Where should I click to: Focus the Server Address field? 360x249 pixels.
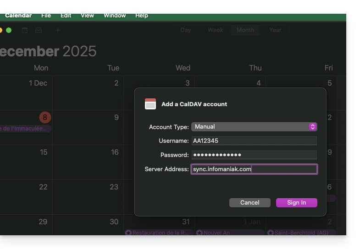click(254, 169)
